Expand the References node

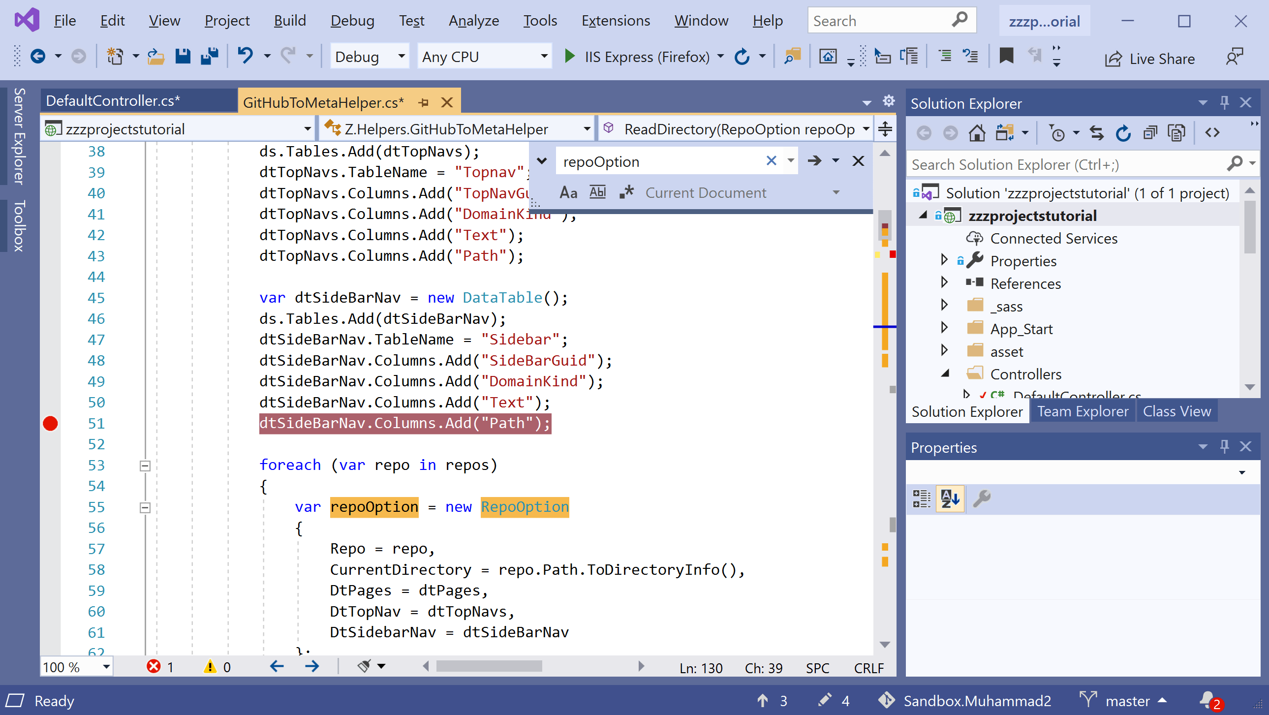pos(944,283)
